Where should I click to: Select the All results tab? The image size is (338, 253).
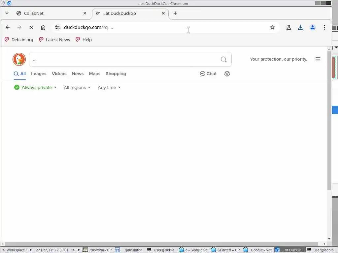(20, 74)
